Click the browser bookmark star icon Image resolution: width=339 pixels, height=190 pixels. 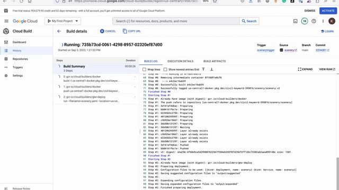click(x=215, y=1)
